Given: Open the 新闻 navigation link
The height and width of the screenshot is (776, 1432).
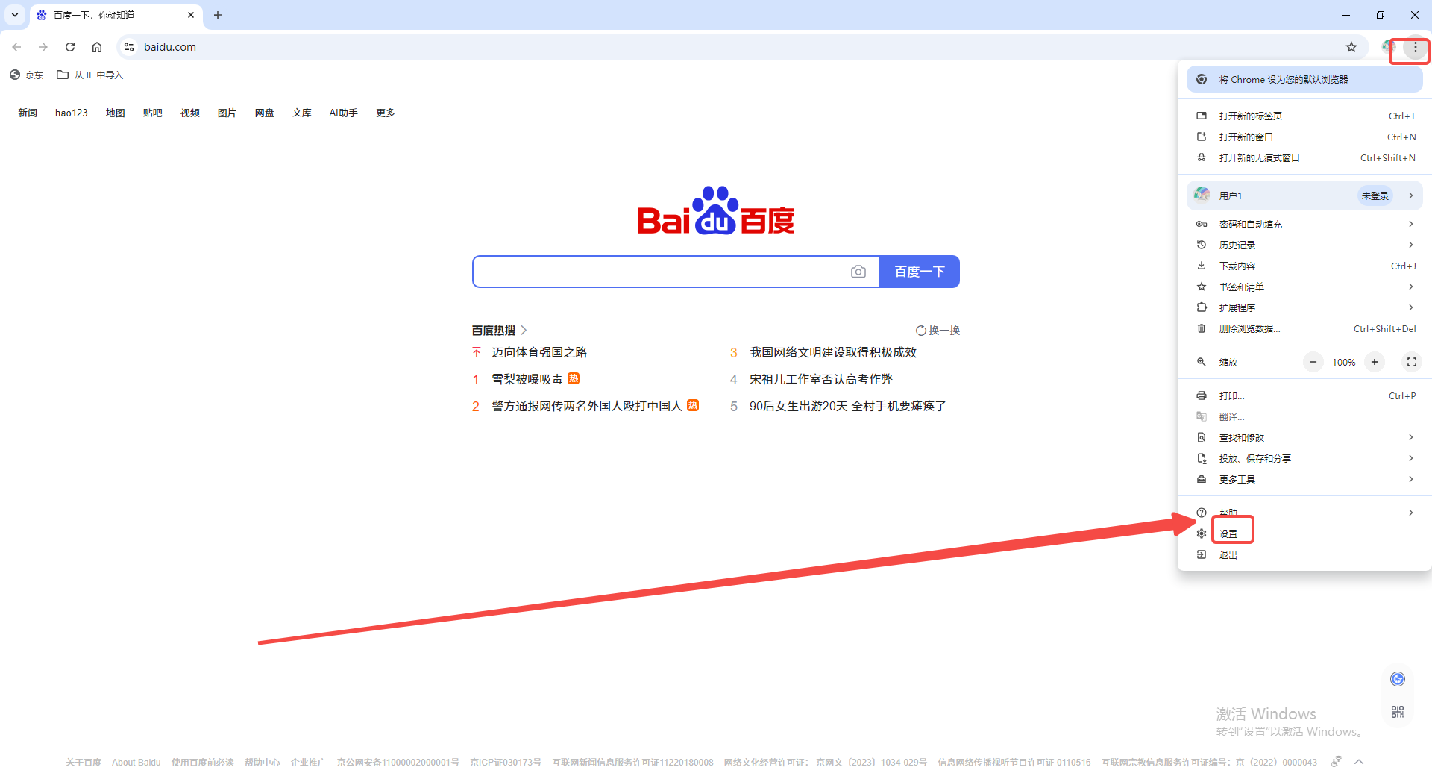Looking at the screenshot, I should tap(28, 113).
